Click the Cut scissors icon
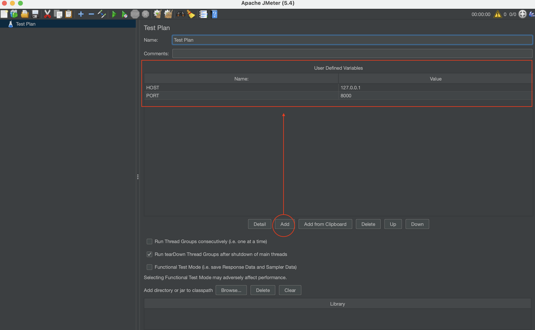 point(47,14)
